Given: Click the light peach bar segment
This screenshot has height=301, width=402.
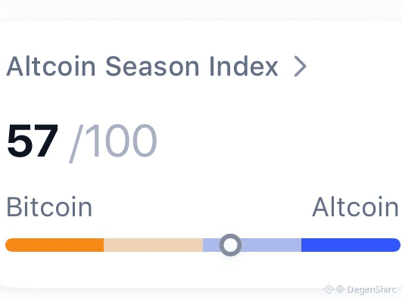Looking at the screenshot, I should click(153, 245).
